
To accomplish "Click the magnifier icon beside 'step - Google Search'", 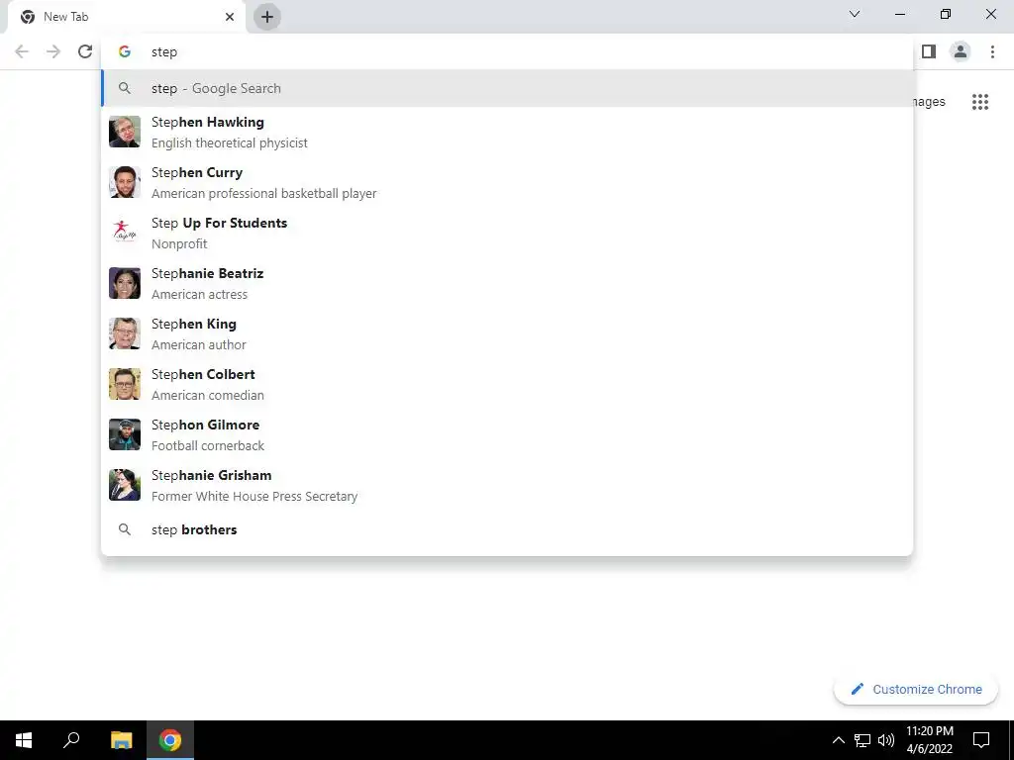I will [x=125, y=88].
